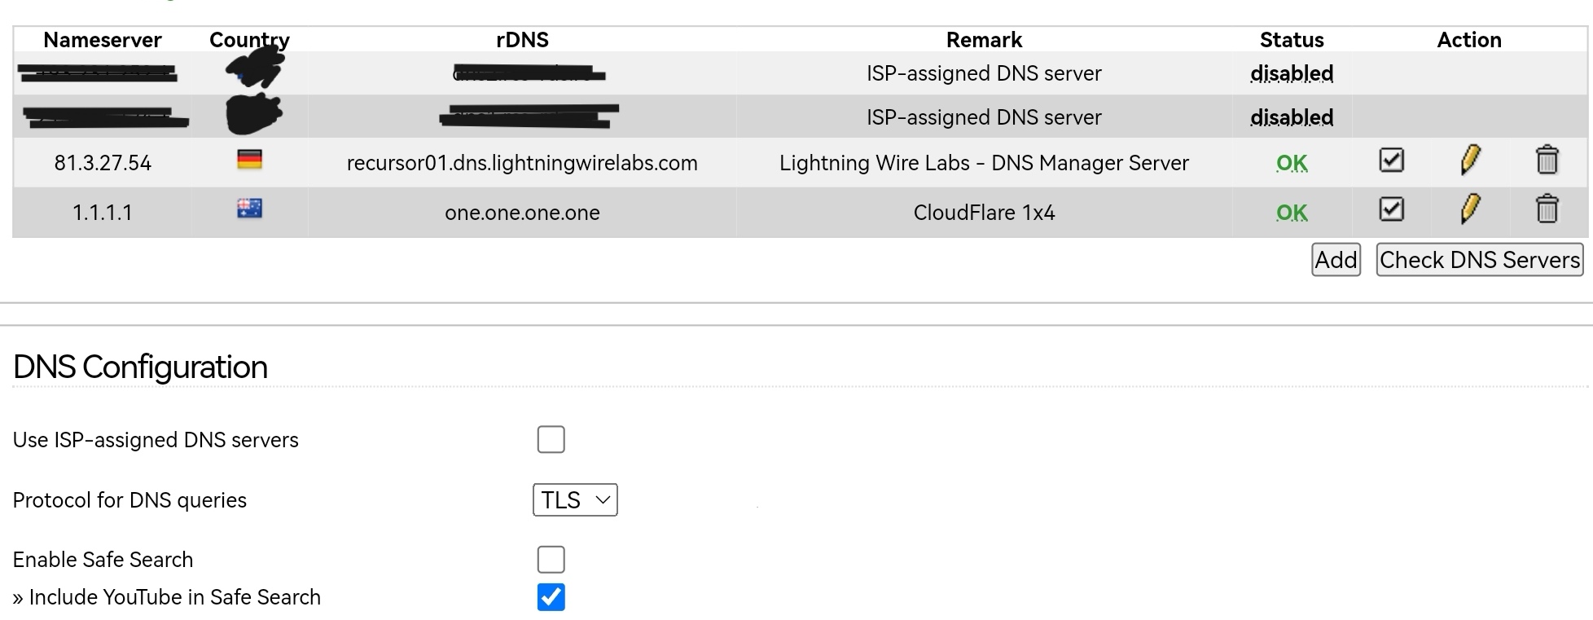This screenshot has height=620, width=1593.
Task: Click Check DNS Servers button
Action: pos(1480,260)
